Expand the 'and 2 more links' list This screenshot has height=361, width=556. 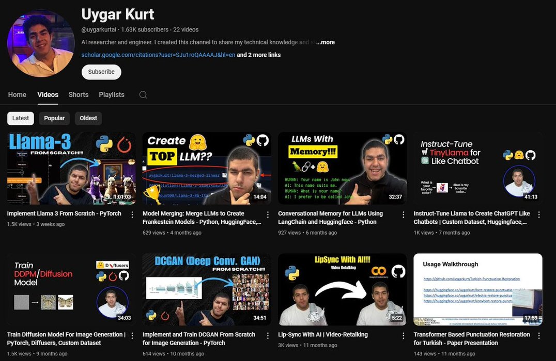pyautogui.click(x=259, y=55)
